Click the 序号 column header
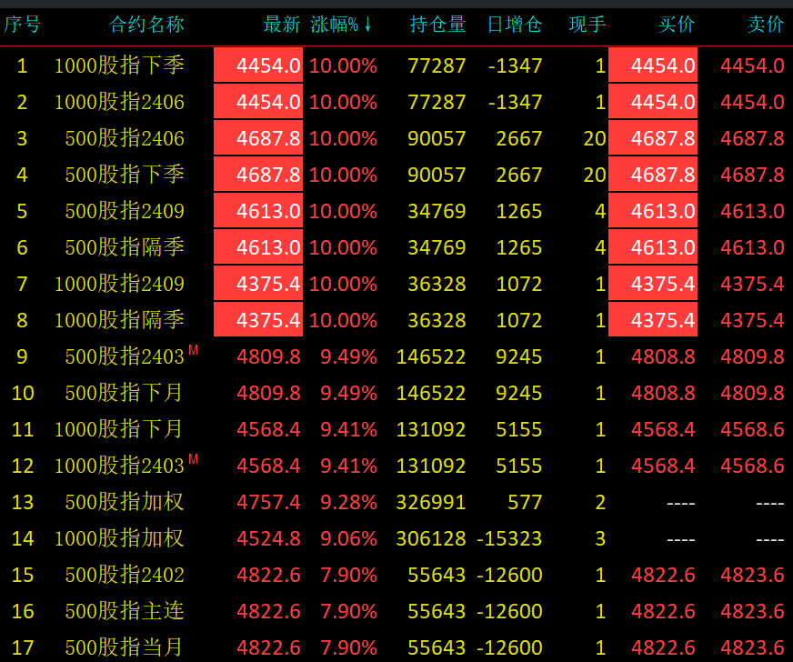The image size is (793, 662). click(22, 25)
